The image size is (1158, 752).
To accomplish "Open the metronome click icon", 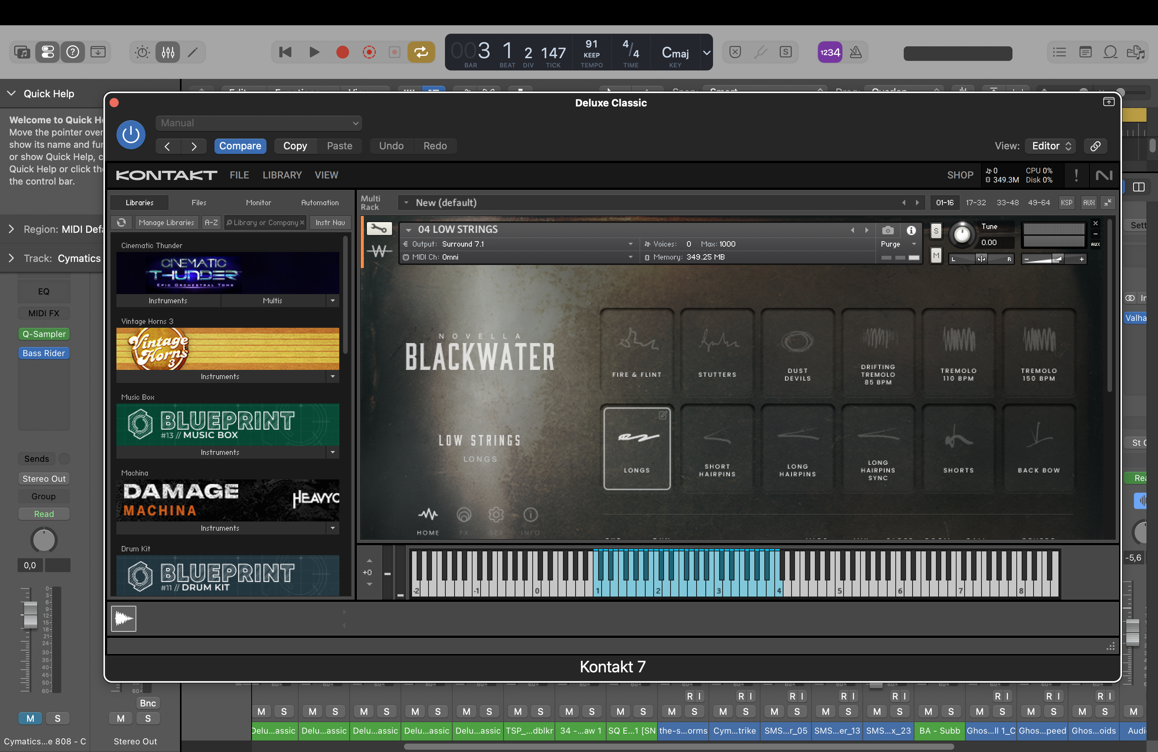I will click(856, 52).
